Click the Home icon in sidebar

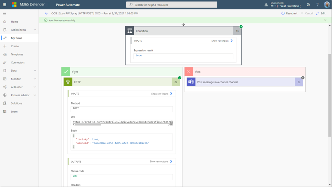(x=5, y=22)
